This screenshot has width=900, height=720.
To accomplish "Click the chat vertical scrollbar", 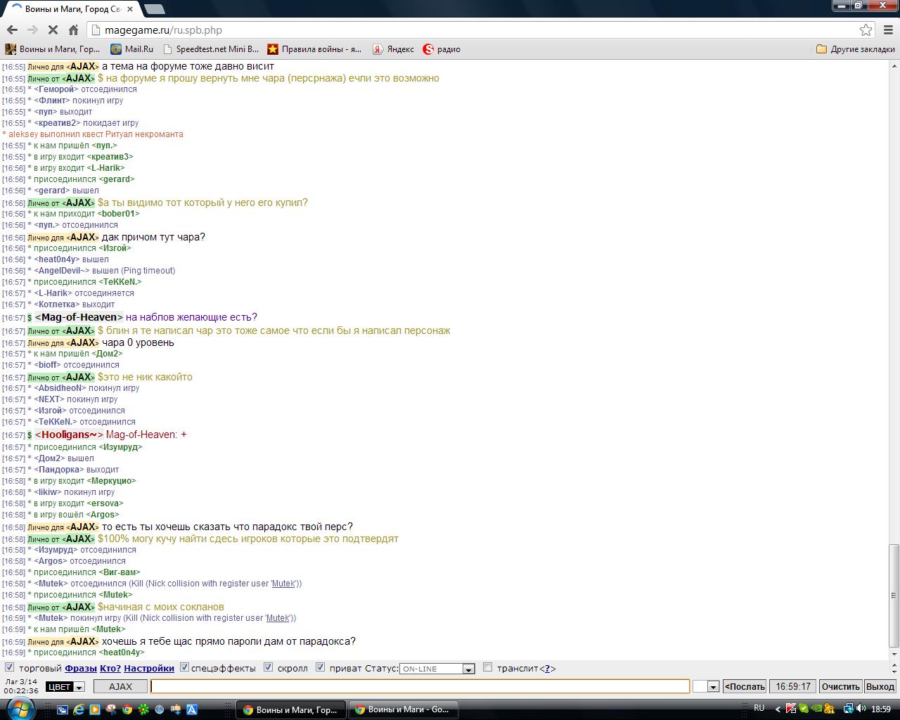I will pyautogui.click(x=894, y=596).
